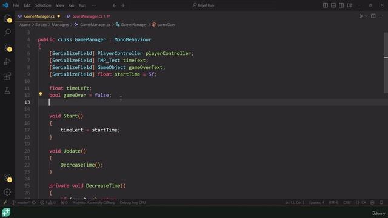
Task: Open the Search view in activity bar
Action: [7, 32]
